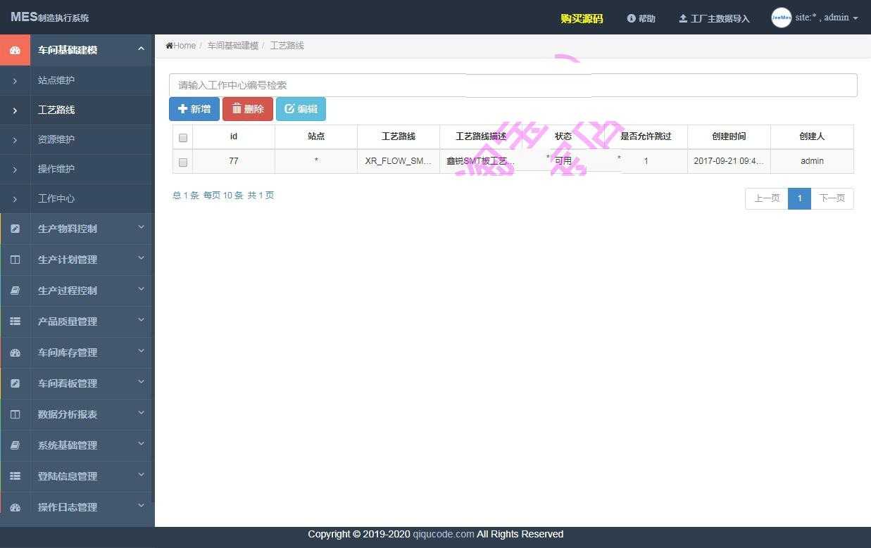This screenshot has width=871, height=548.
Task: Expand the 车间库存管理 menu chevron
Action: click(x=141, y=351)
